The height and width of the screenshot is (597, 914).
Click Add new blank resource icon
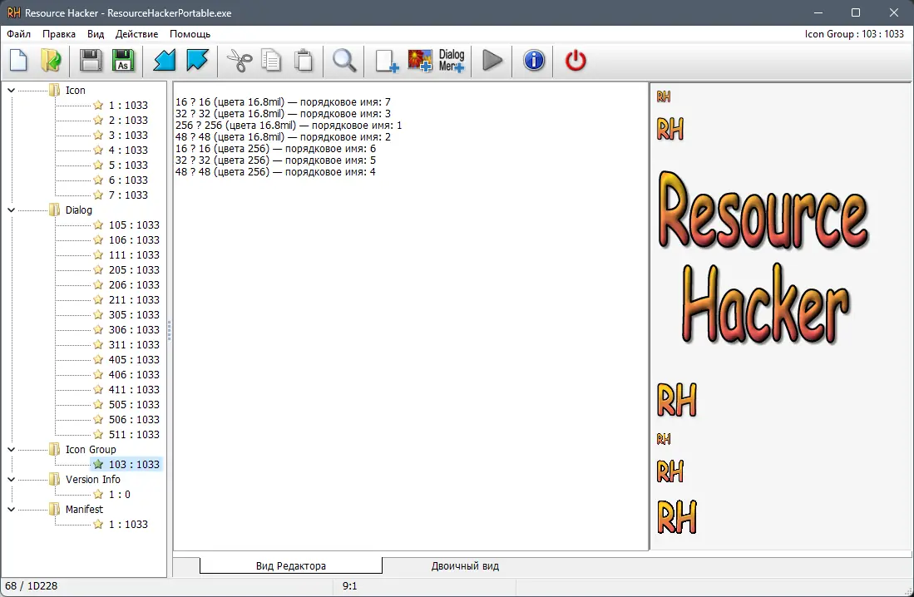pyautogui.click(x=387, y=61)
